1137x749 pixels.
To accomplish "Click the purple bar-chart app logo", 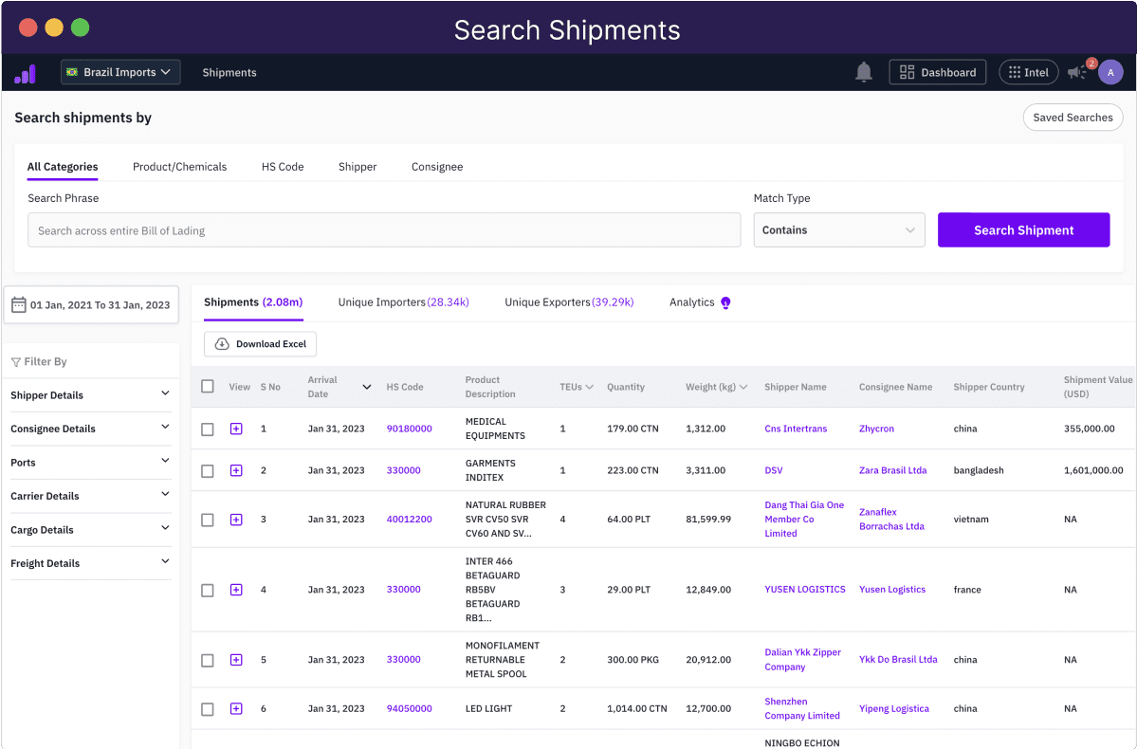I will (x=26, y=72).
